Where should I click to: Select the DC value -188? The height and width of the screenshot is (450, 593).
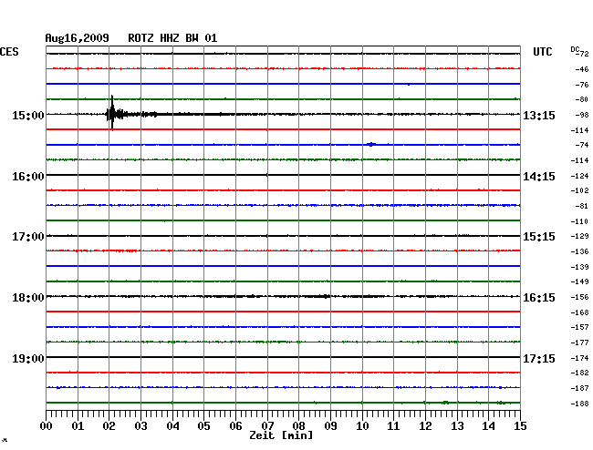(x=579, y=404)
